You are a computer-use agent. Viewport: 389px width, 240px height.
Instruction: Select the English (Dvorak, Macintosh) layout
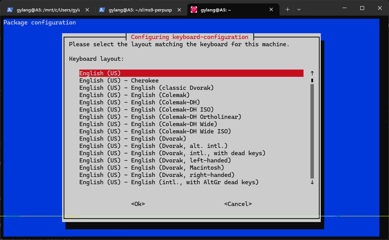coord(151,168)
